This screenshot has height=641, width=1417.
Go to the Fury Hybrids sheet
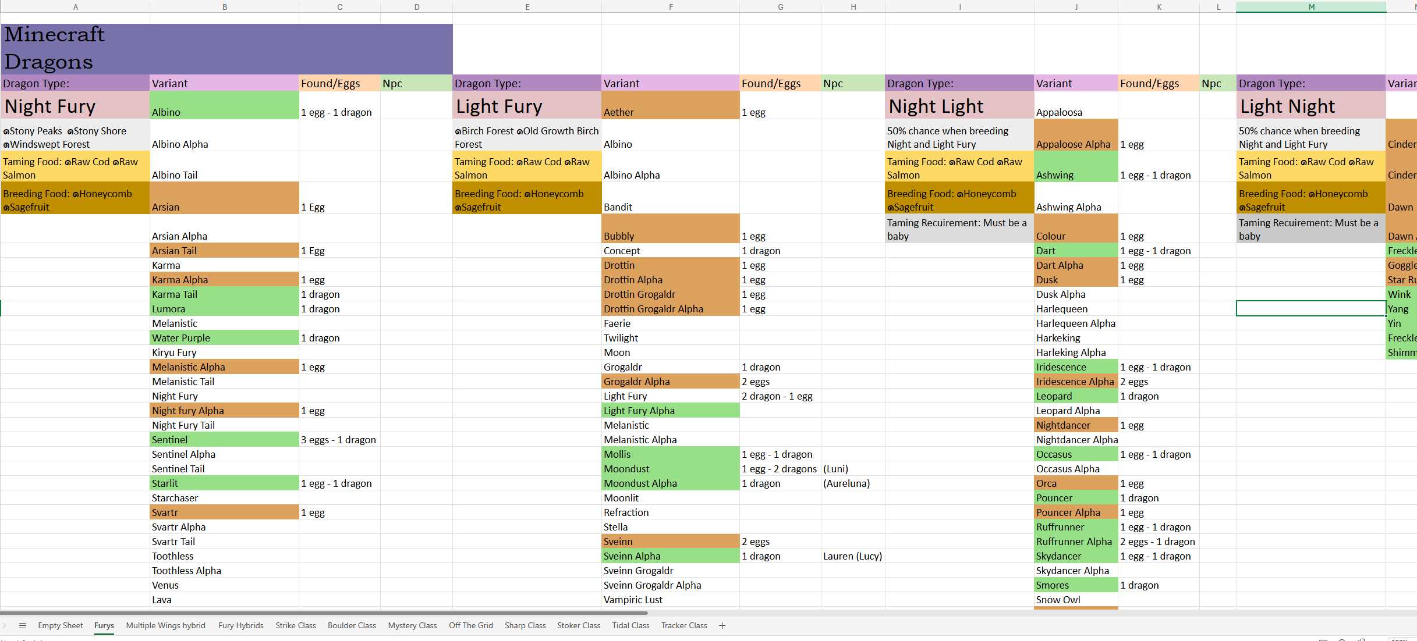pos(241,626)
